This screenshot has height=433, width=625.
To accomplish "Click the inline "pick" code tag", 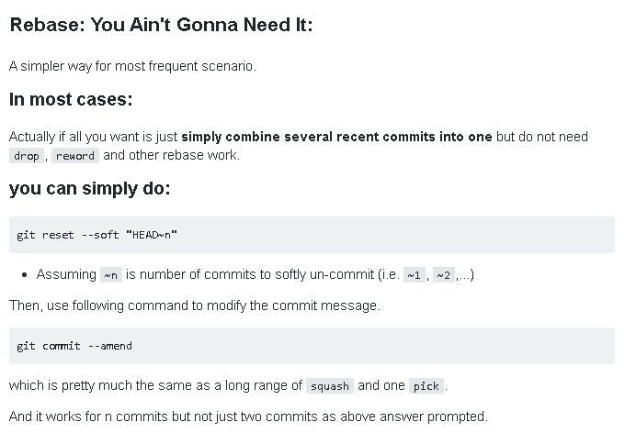I will click(x=426, y=386).
